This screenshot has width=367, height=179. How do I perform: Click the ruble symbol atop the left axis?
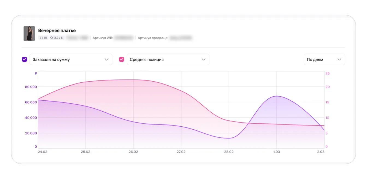[36, 73]
